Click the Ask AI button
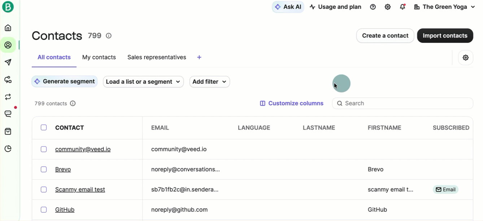Screen dimensions: 483x221 pos(288,7)
